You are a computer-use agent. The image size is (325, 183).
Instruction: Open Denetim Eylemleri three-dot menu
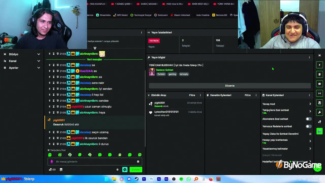(256, 95)
